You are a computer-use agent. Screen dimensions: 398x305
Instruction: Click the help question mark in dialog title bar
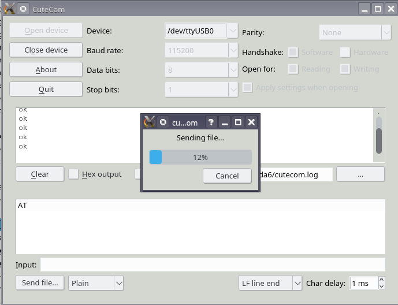211,122
